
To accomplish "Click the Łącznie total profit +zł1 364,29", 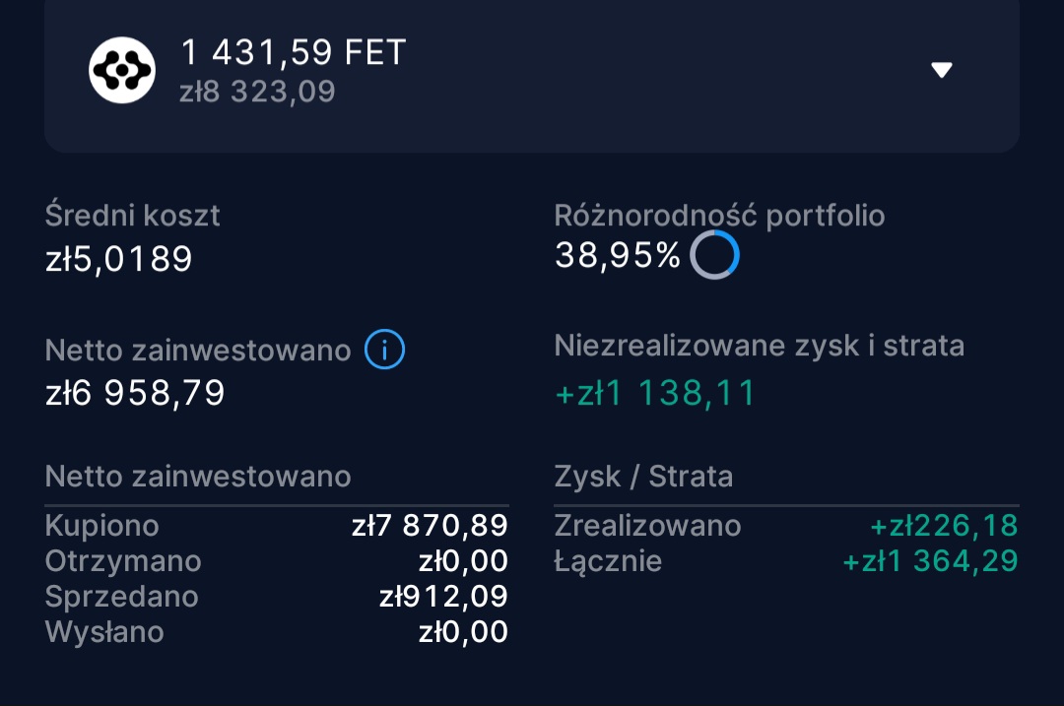I will [930, 561].
